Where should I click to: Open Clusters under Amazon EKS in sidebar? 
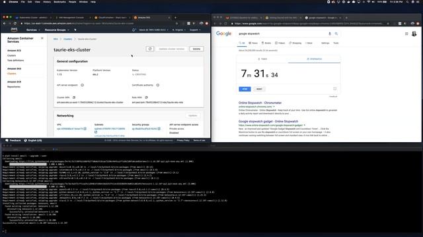point(12,74)
